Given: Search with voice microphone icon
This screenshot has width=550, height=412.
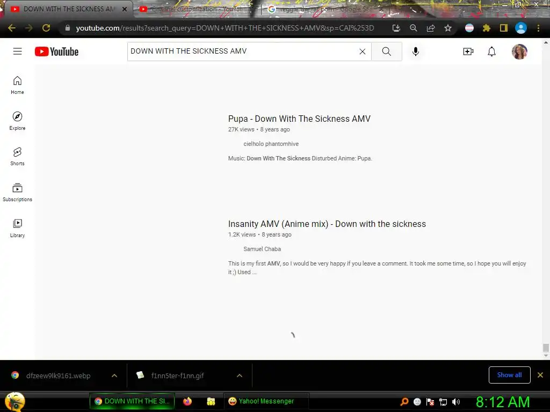Looking at the screenshot, I should [x=415, y=51].
